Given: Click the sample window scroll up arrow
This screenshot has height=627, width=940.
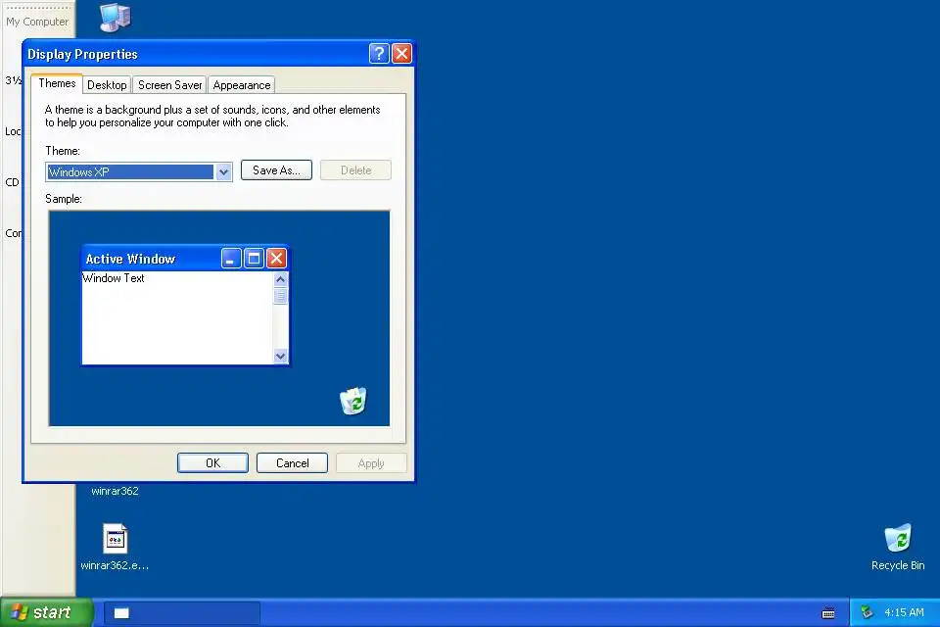Looking at the screenshot, I should point(280,279).
